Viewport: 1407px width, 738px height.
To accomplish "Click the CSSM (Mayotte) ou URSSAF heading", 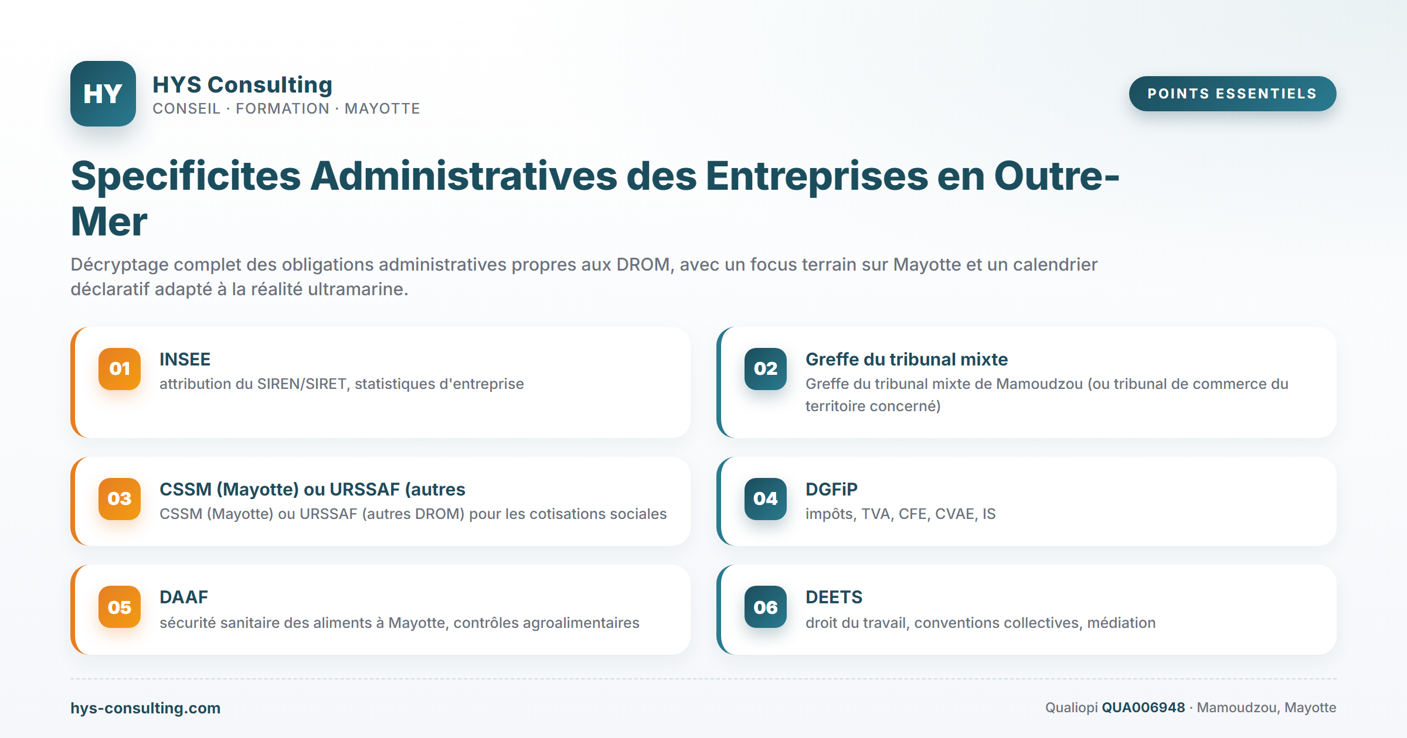I will (312, 489).
